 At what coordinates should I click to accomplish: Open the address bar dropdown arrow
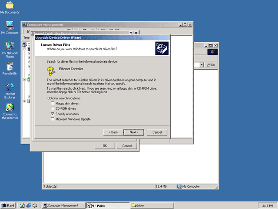point(202,65)
